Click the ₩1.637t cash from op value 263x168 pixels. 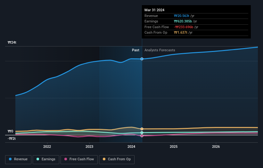pyautogui.click(x=180, y=33)
